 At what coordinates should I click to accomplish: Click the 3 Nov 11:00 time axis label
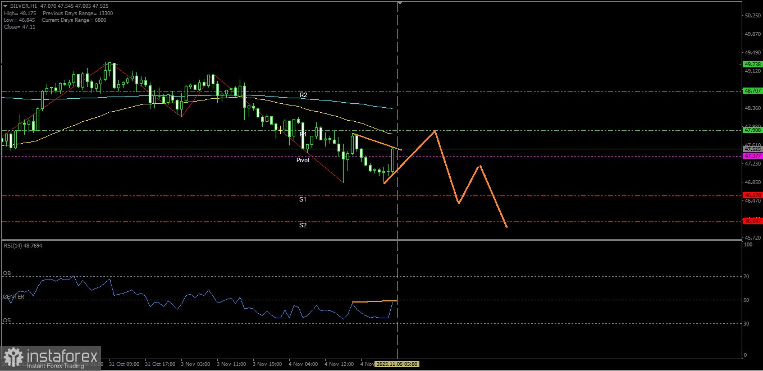[231, 364]
